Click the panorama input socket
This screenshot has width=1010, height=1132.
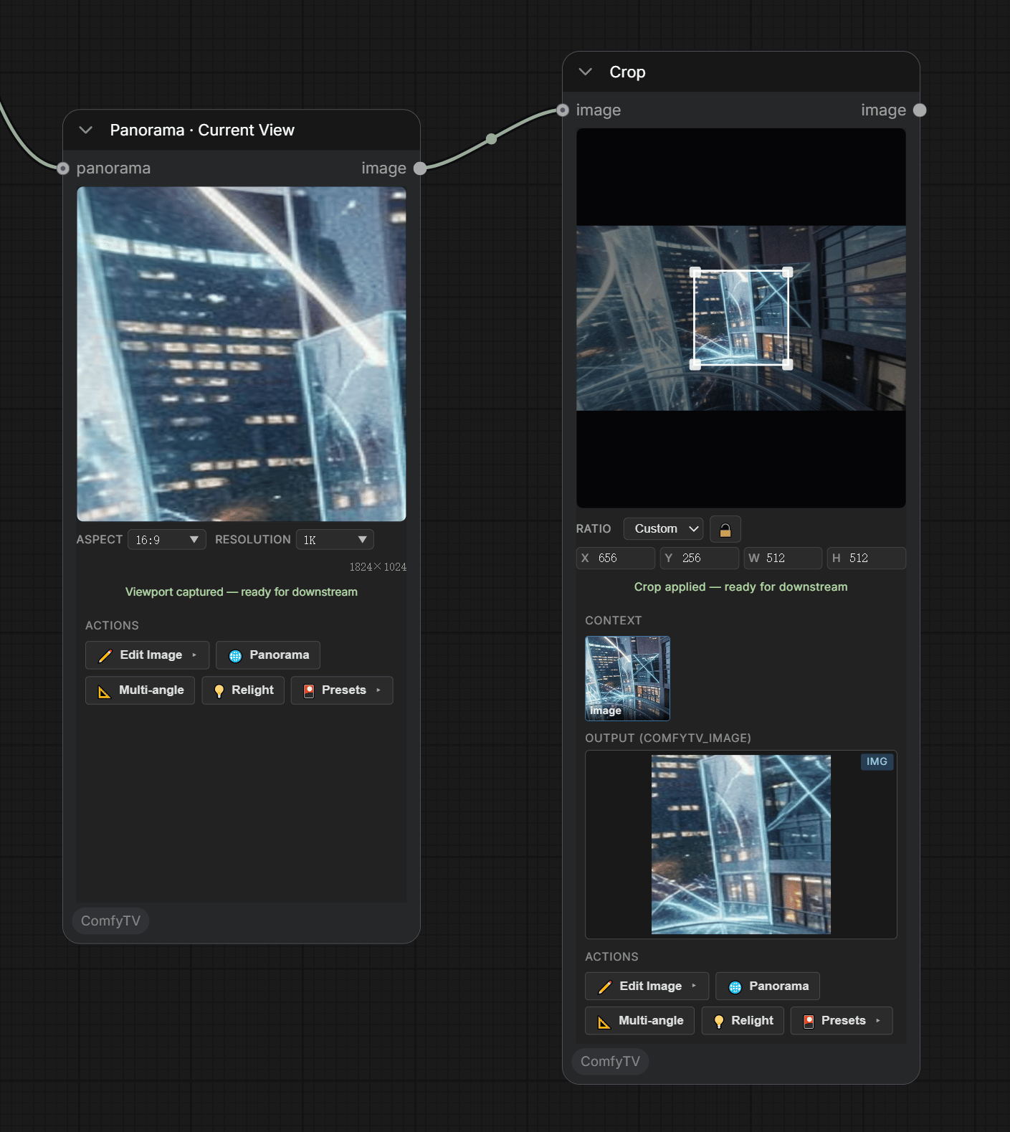(63, 168)
